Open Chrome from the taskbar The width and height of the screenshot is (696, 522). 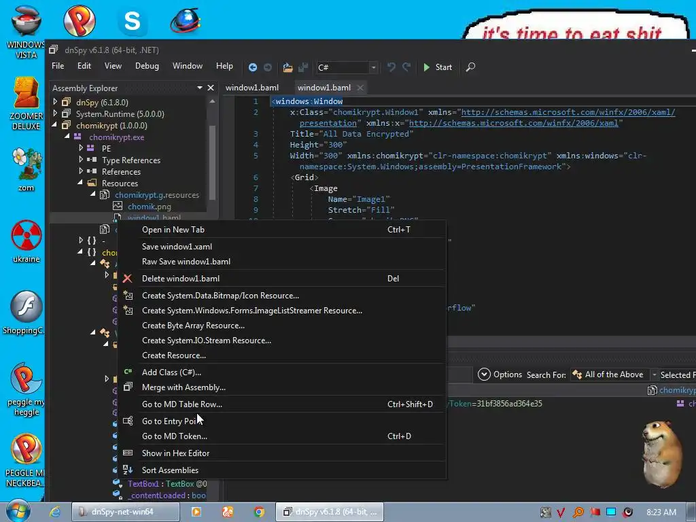(259, 512)
